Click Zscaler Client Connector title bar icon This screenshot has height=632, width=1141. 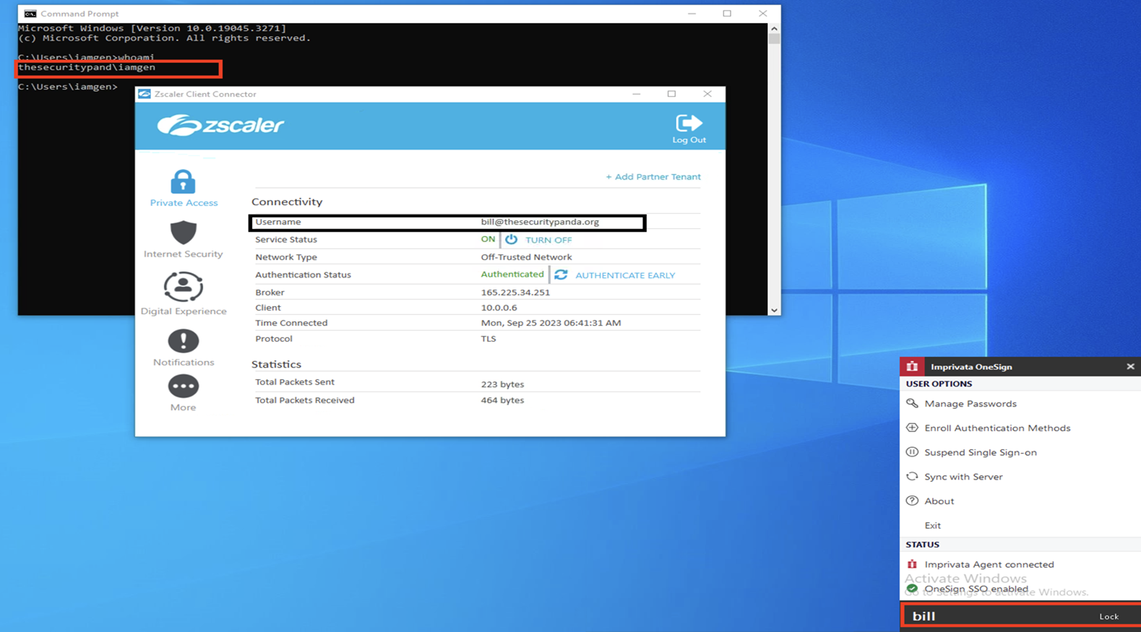tap(145, 94)
